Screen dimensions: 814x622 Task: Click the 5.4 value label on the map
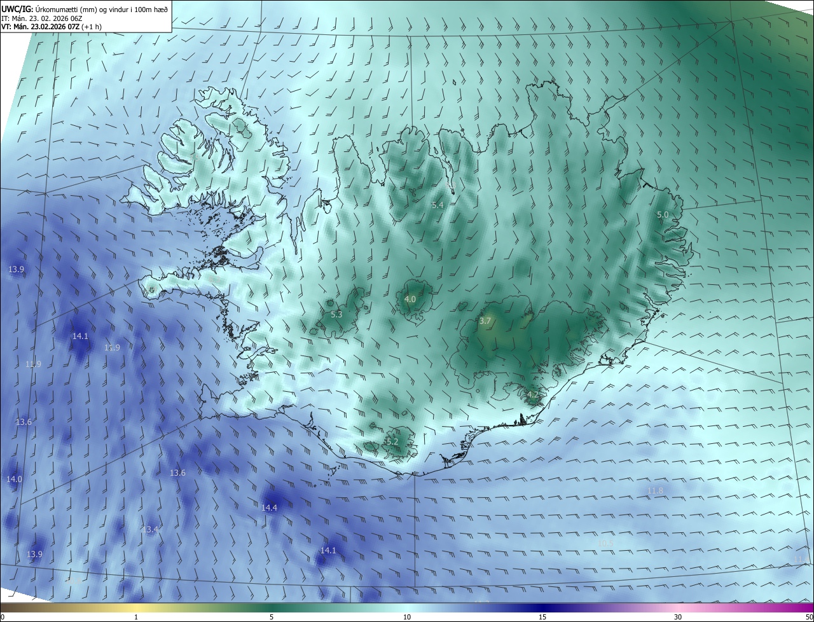click(x=438, y=205)
